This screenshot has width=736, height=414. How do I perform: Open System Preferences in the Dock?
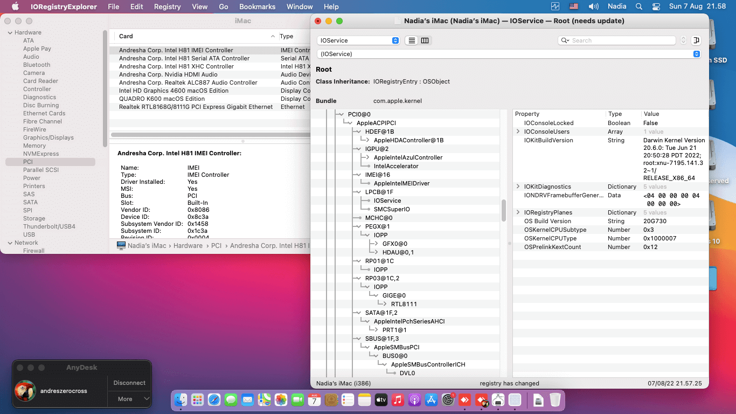click(448, 400)
